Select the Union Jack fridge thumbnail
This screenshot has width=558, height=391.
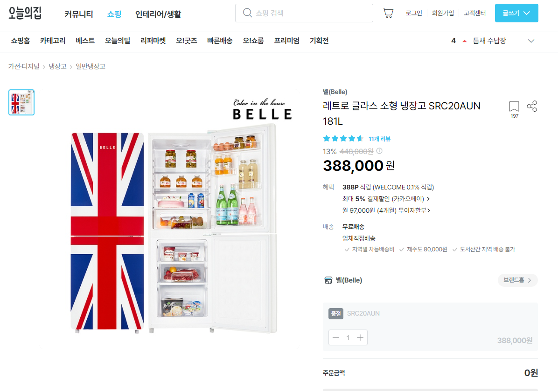pos(21,102)
